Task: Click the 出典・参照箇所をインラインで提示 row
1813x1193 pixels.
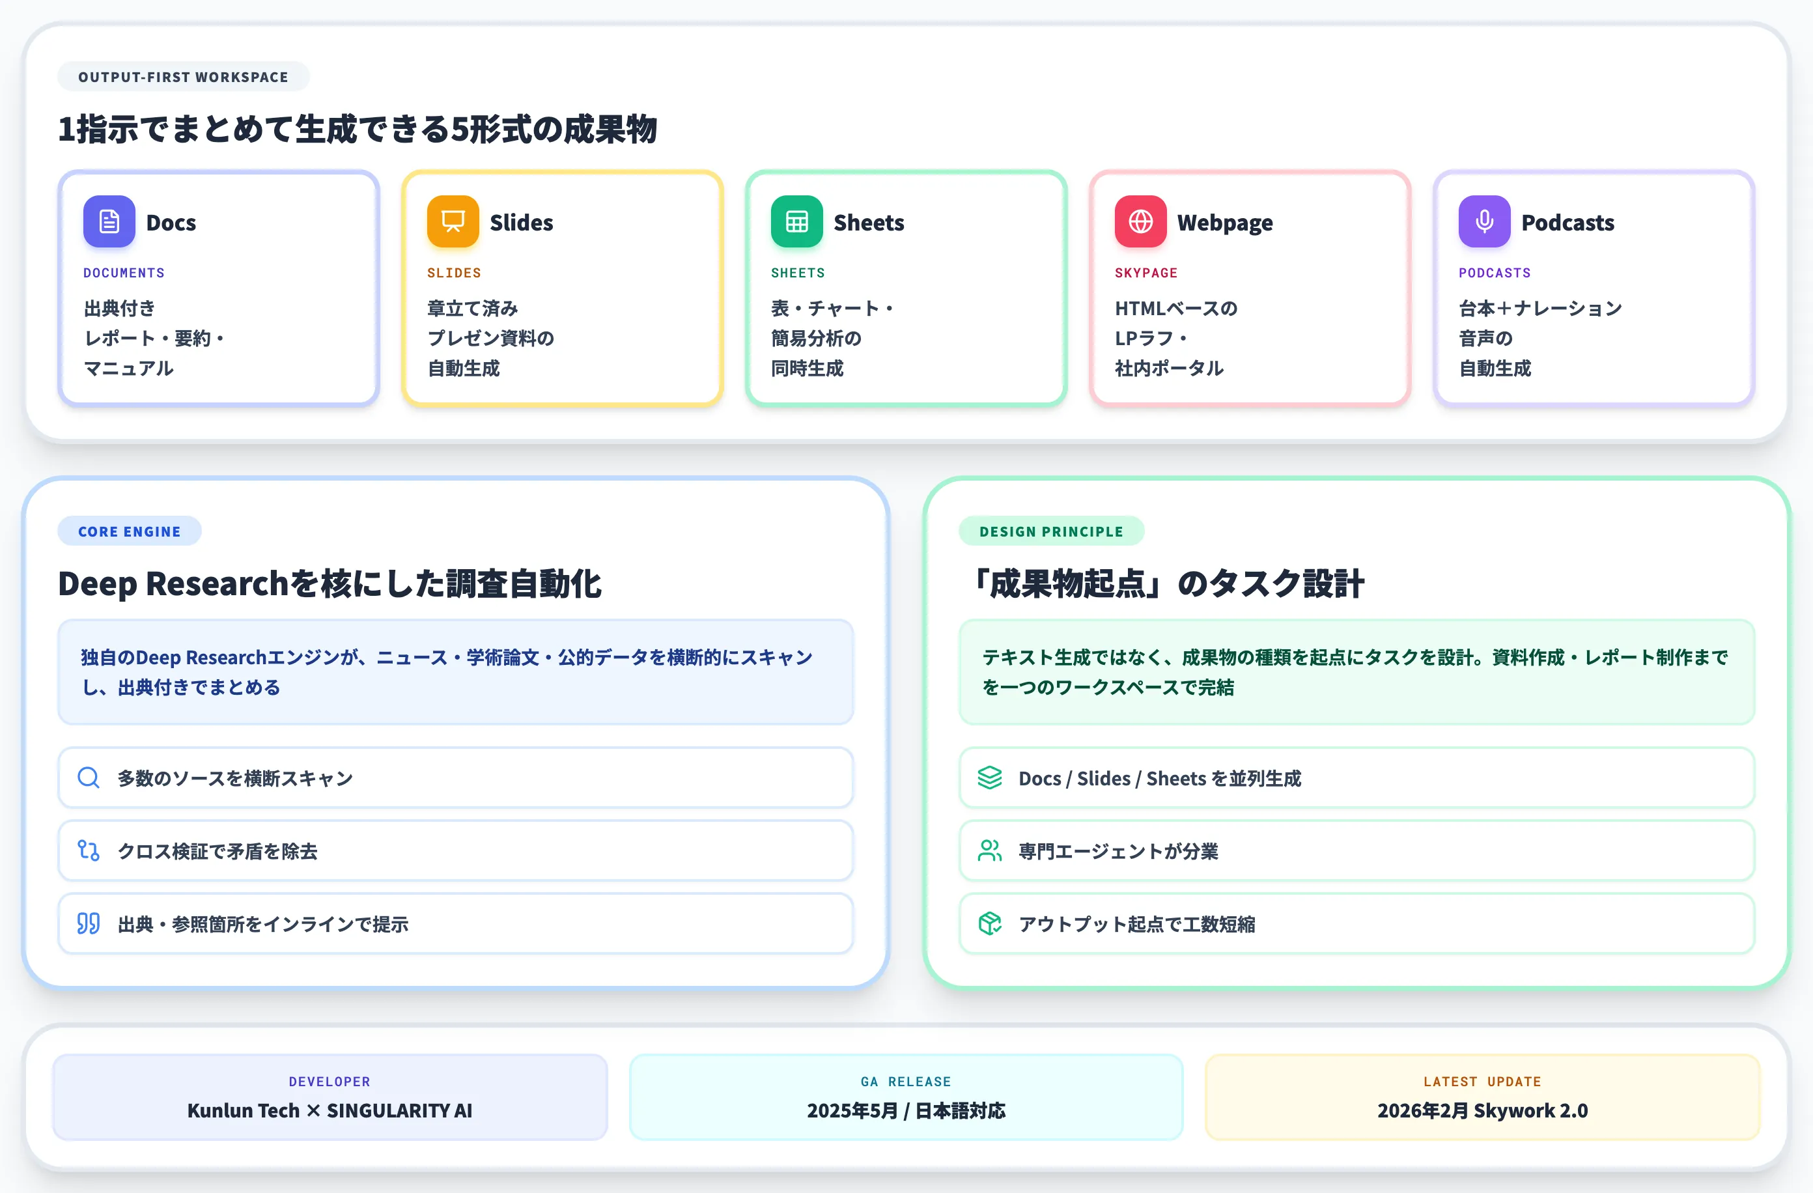Action: [x=456, y=924]
